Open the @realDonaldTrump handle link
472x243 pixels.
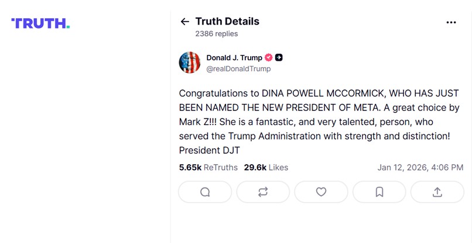point(238,69)
